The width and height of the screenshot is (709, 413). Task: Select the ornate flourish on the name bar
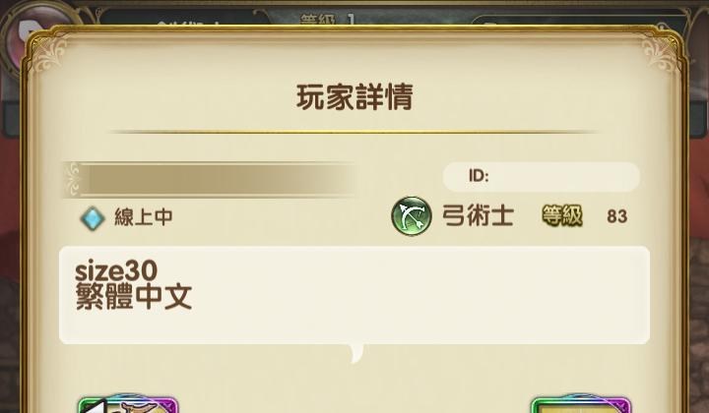point(72,180)
